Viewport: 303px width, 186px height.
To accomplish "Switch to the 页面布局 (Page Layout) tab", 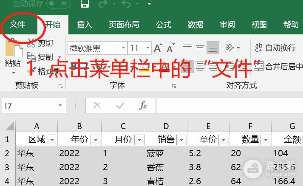I will (124, 25).
